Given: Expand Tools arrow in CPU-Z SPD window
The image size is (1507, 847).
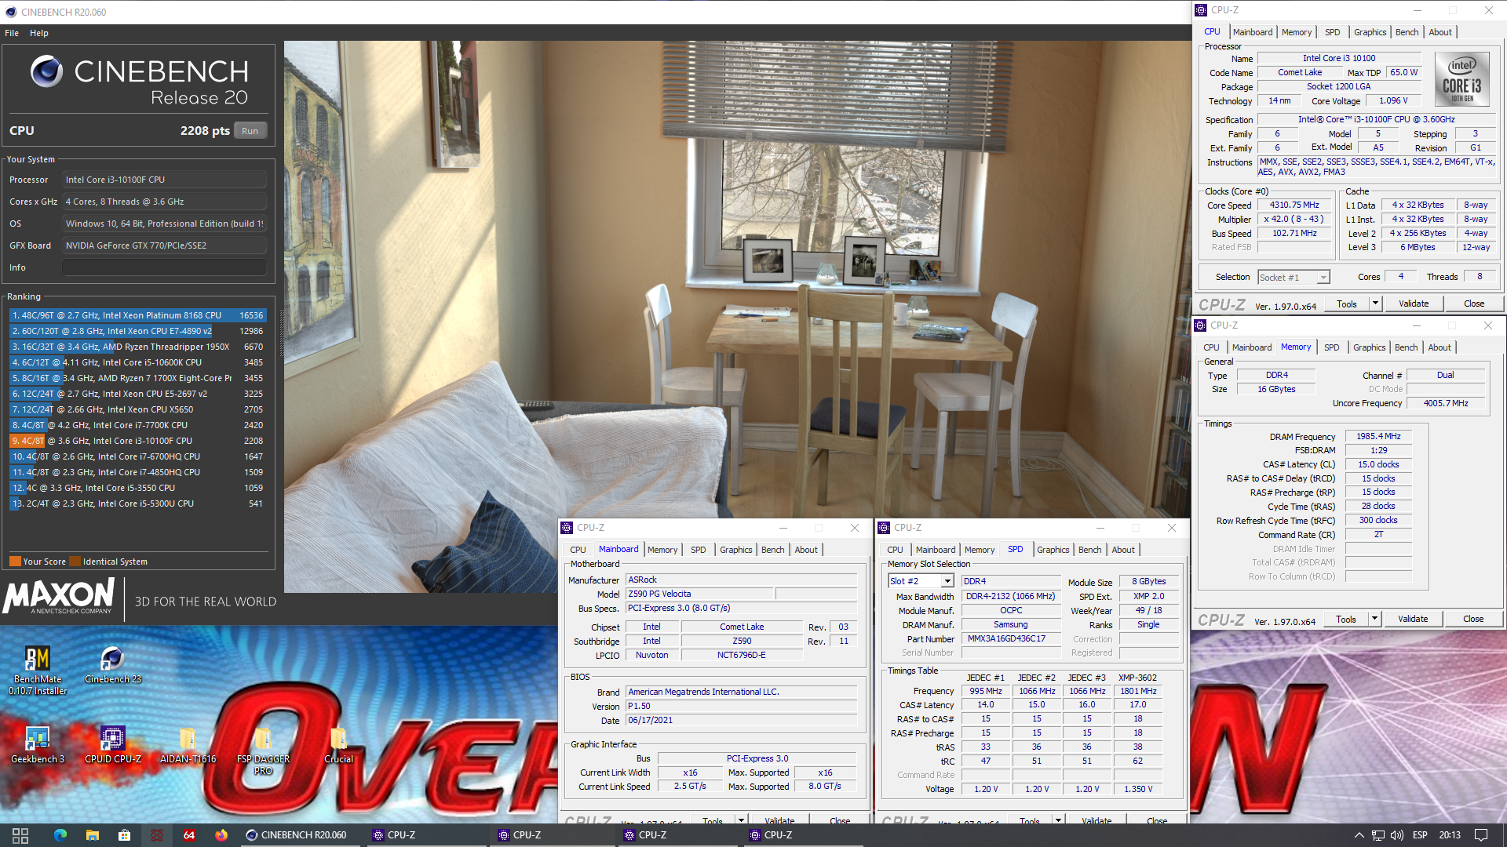Looking at the screenshot, I should pyautogui.click(x=1058, y=820).
